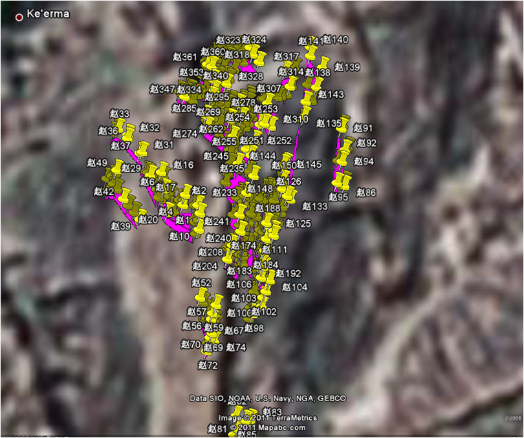Screen dimensions: 524x438
Task: Select the yellow pushpin left of 赵139 label
Action: 323,63
